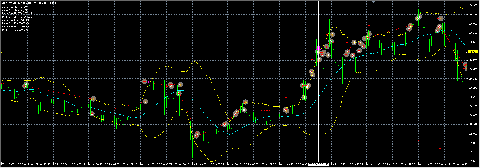480x168 pixels.
Task: Click the '28 Jun 06:15' time axis label
Action: coord(234,164)
